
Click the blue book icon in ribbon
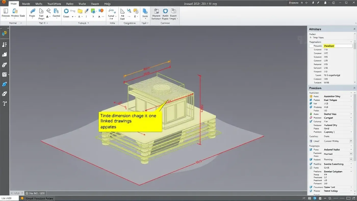(x=145, y=11)
